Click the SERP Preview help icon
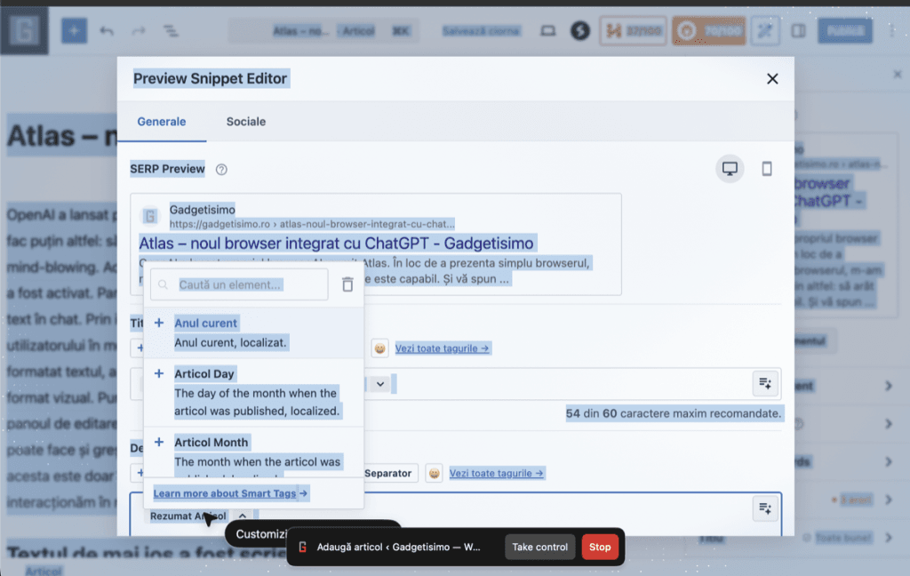The height and width of the screenshot is (576, 910). (x=222, y=170)
